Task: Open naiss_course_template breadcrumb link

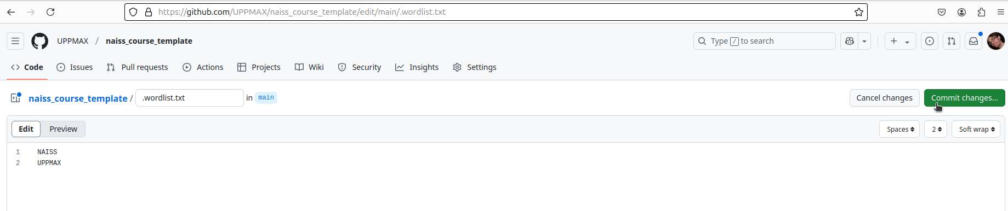Action: click(78, 98)
